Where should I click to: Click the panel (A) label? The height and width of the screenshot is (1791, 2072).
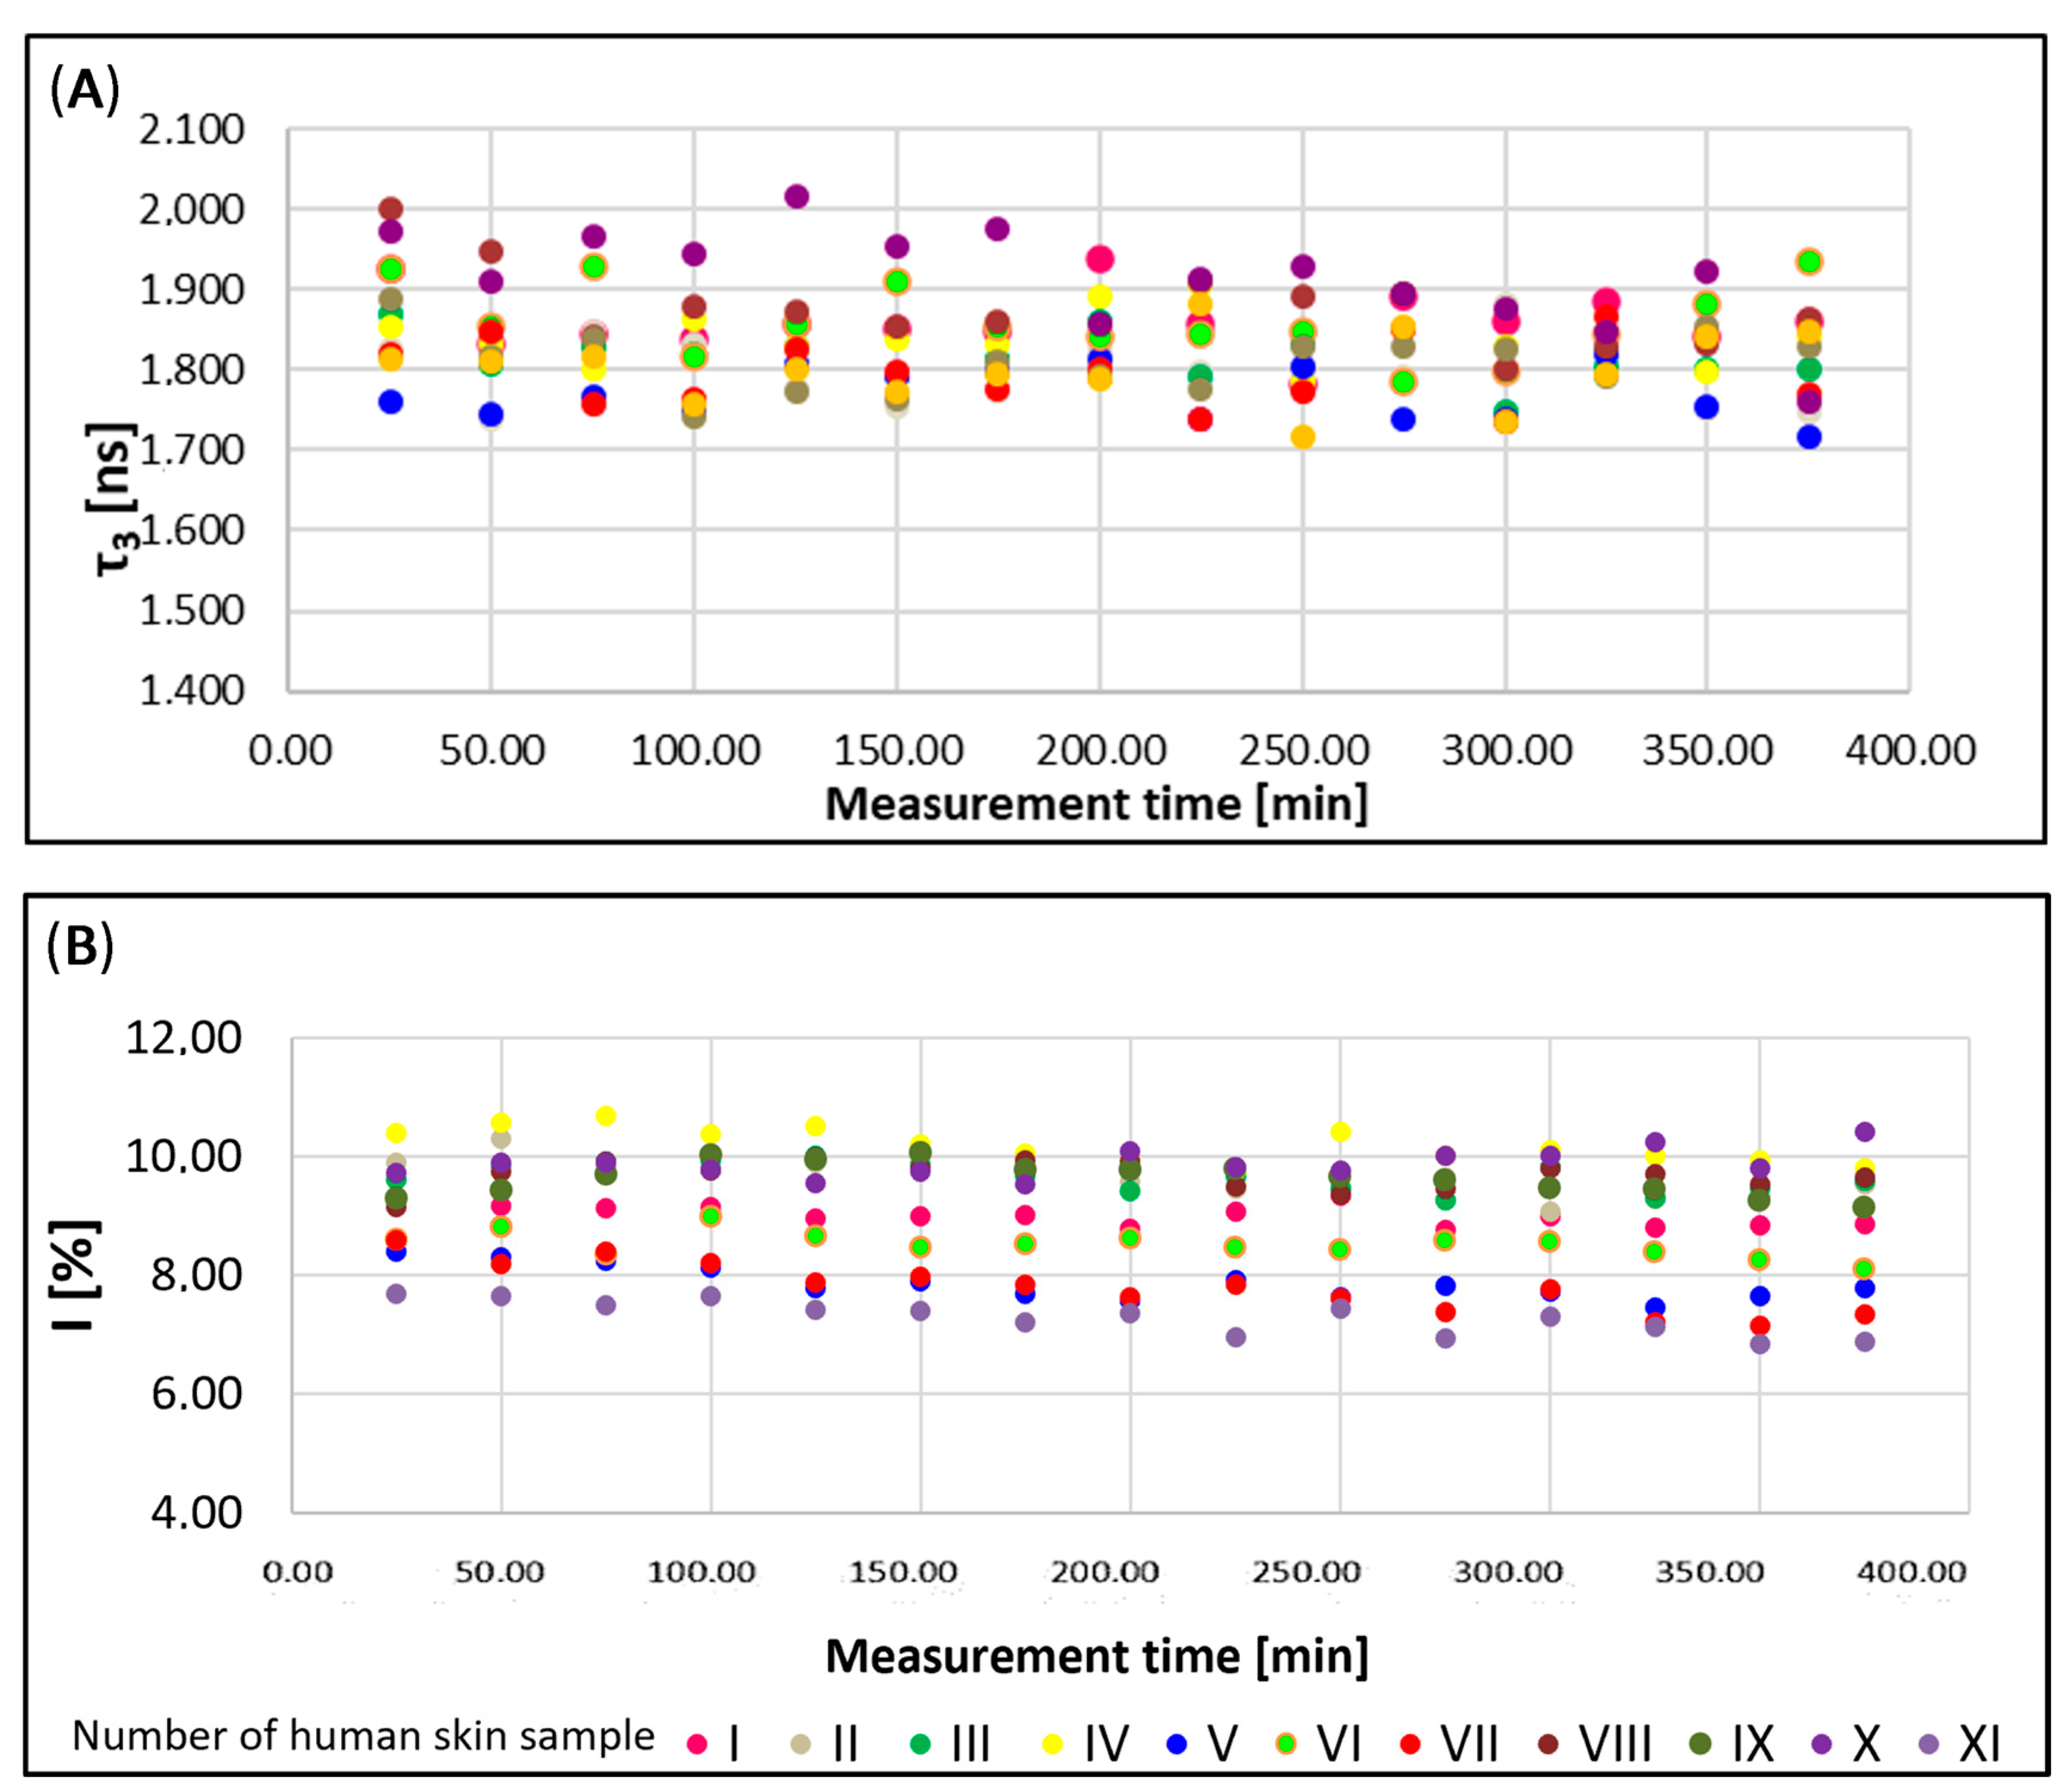point(84,90)
